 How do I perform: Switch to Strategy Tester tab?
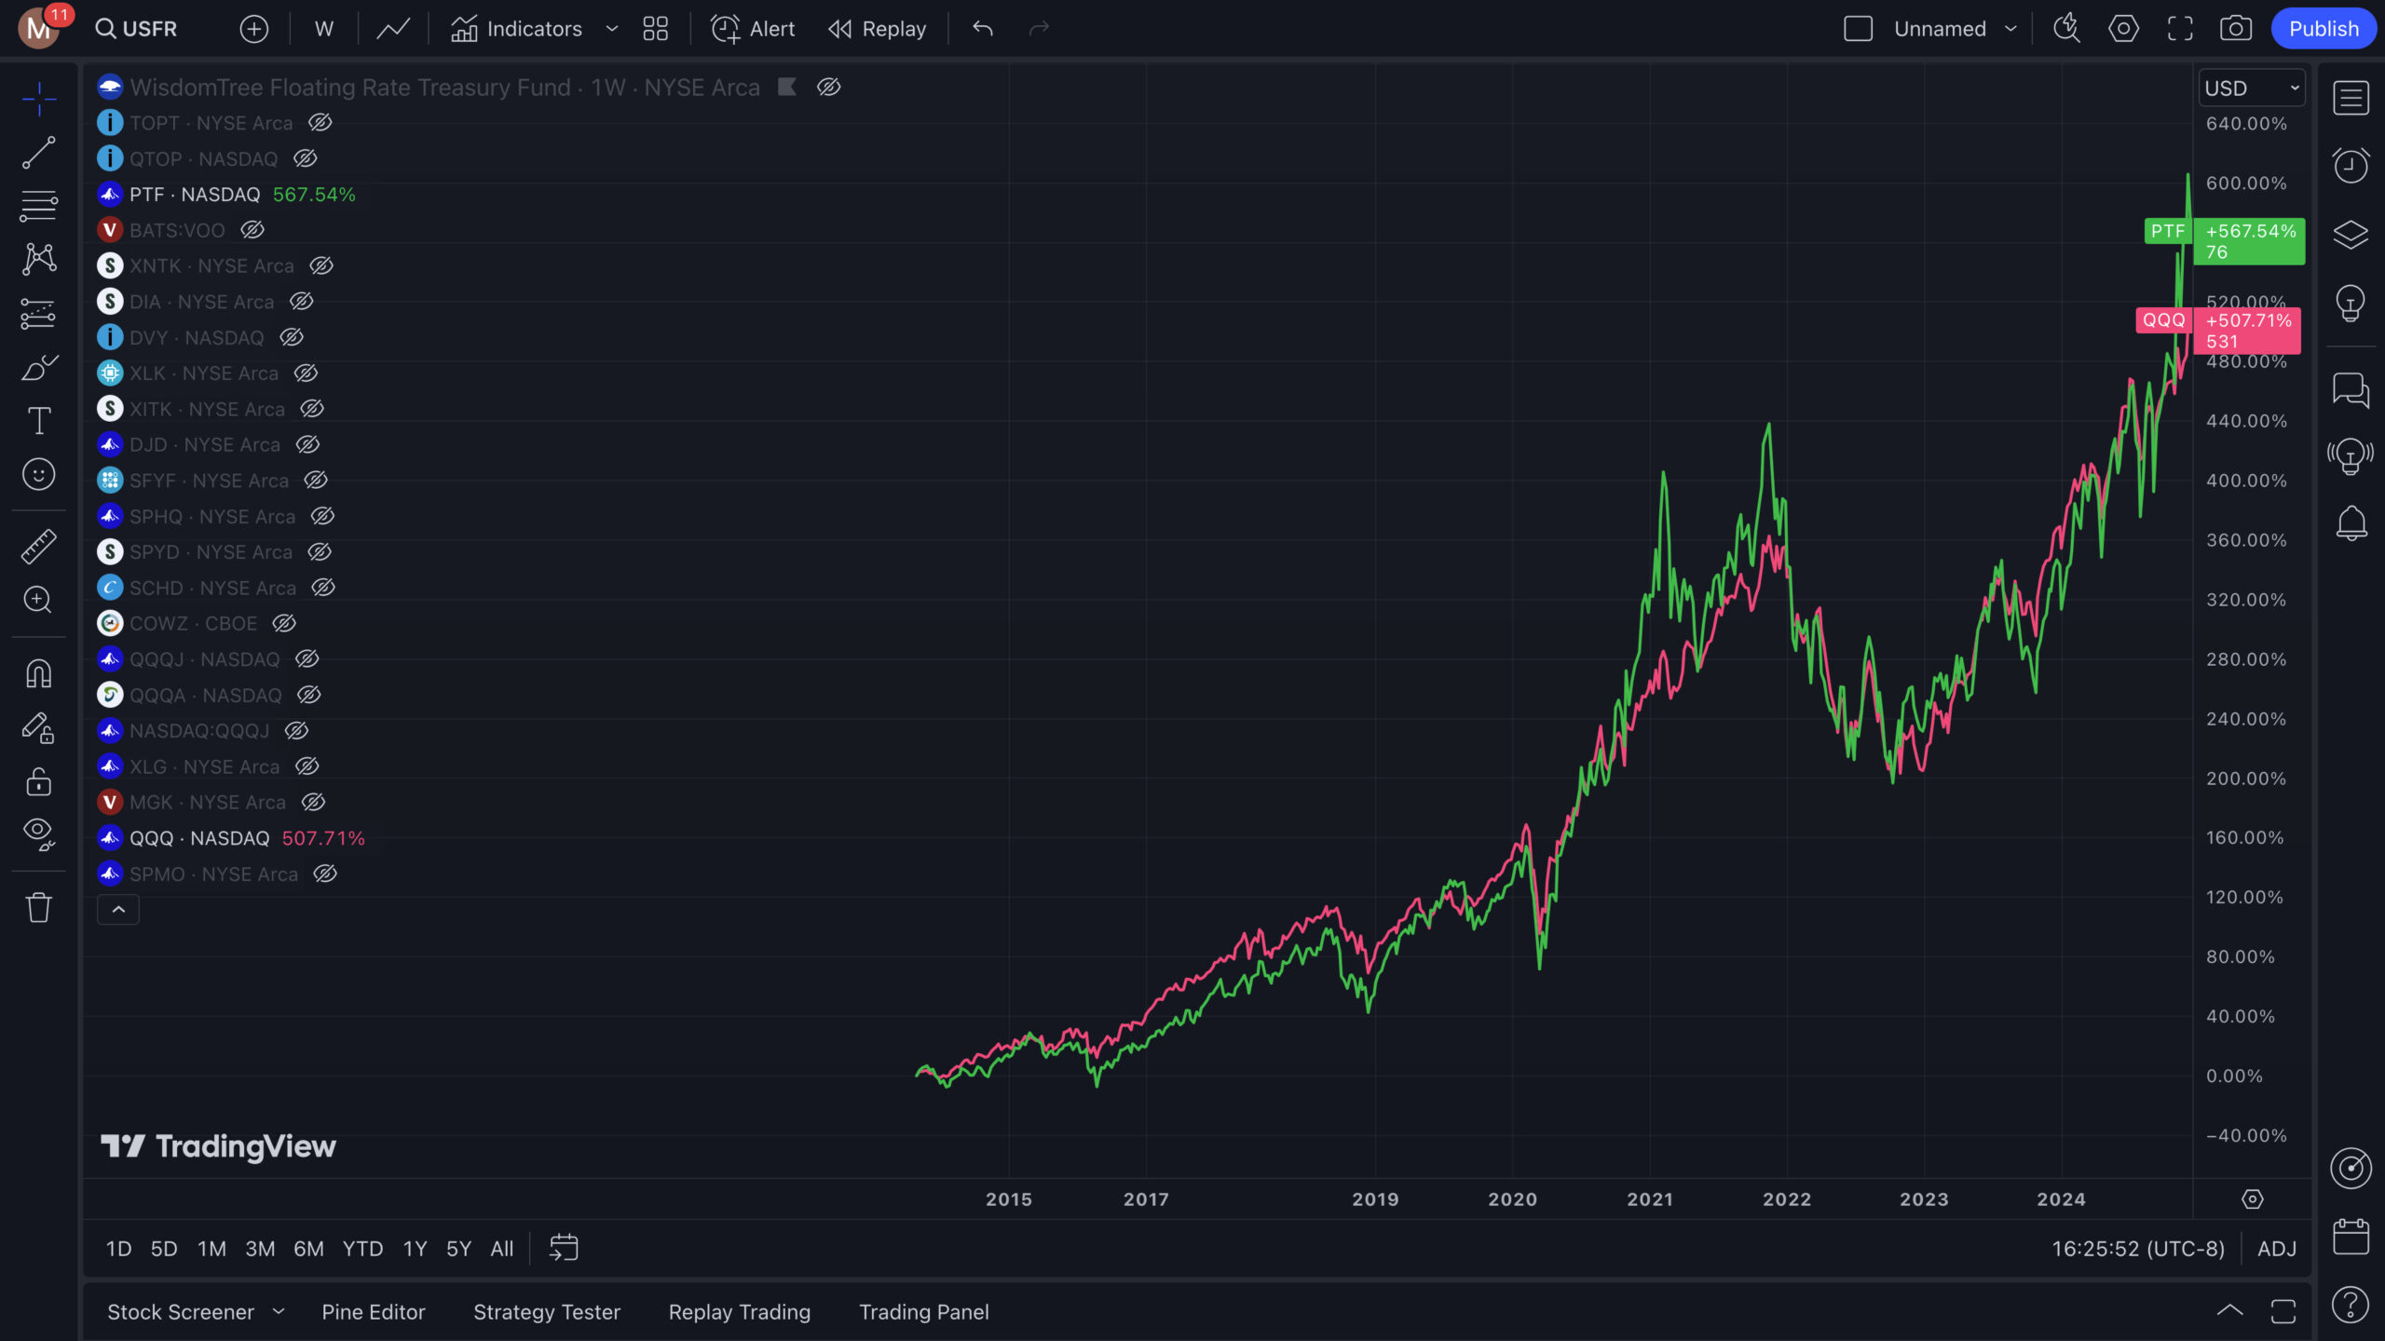(x=547, y=1311)
